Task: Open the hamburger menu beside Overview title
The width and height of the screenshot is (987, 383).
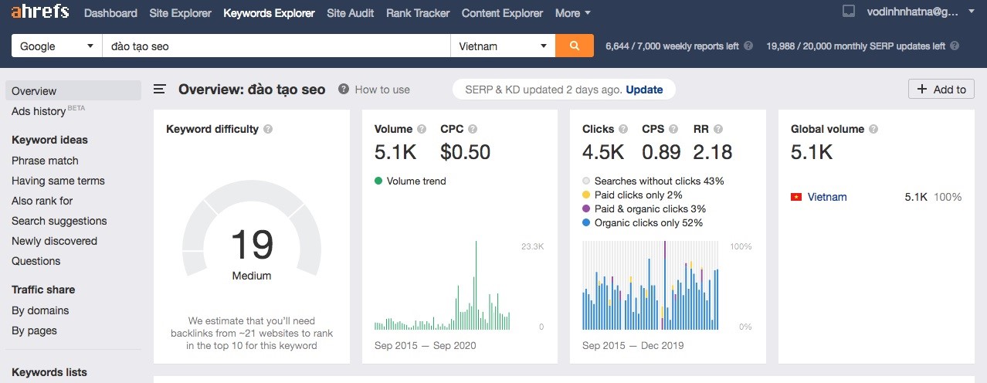Action: (160, 90)
